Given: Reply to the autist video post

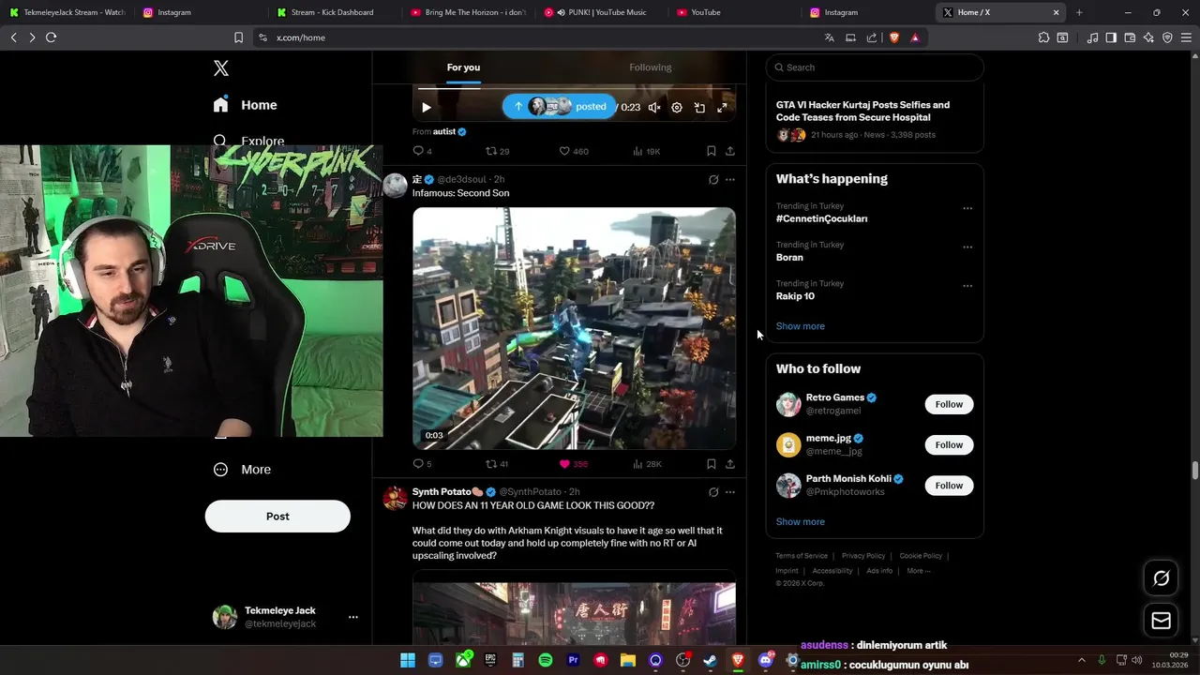Looking at the screenshot, I should pos(422,151).
